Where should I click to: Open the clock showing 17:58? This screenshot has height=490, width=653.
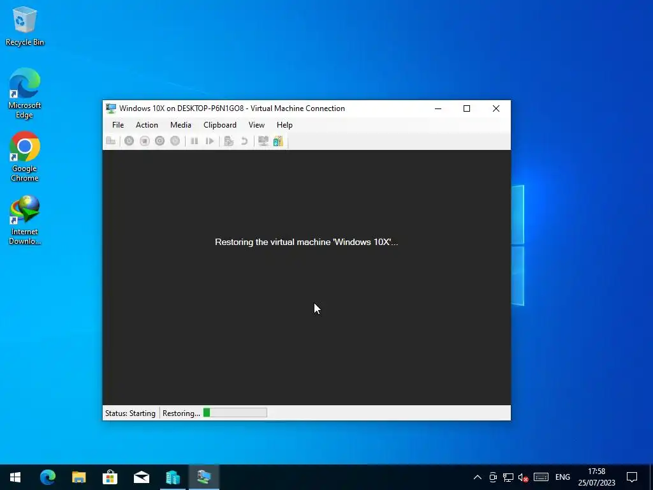596,477
